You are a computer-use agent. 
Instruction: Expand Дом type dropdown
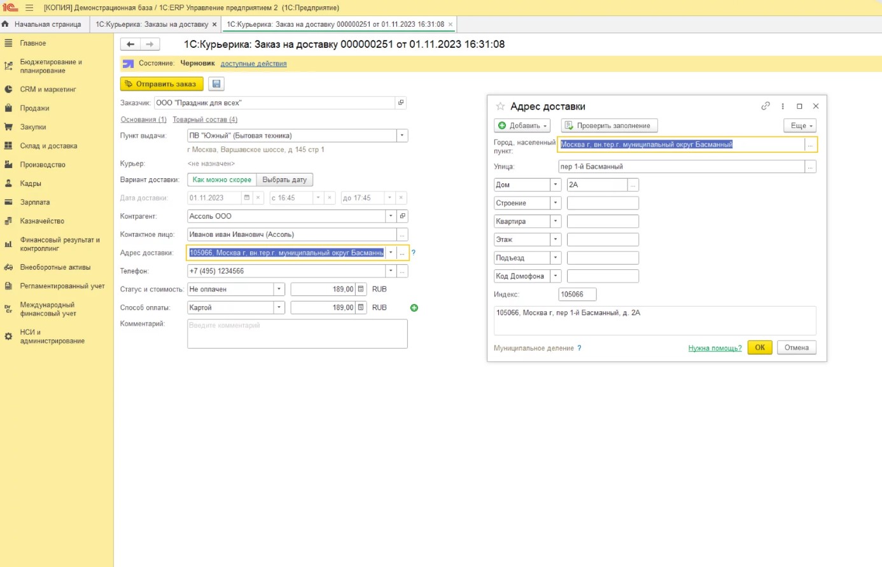tap(556, 185)
